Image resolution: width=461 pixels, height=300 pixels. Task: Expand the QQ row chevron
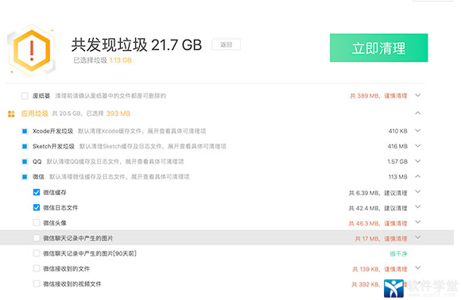418,161
